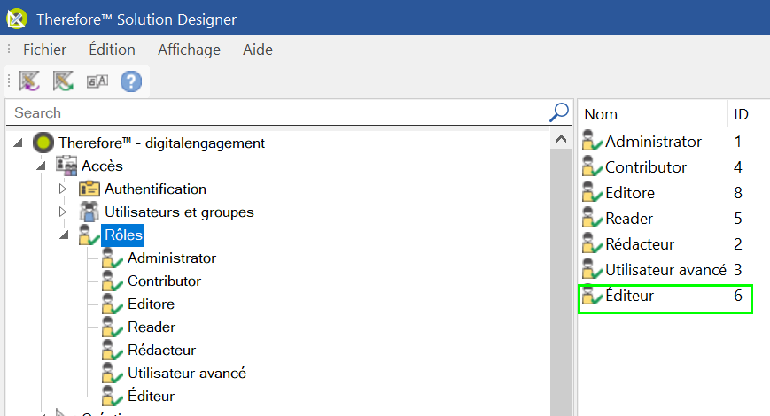Screen dimensions: 770x416
Task: Click the Rédacteur role icon in tree
Action: point(112,351)
